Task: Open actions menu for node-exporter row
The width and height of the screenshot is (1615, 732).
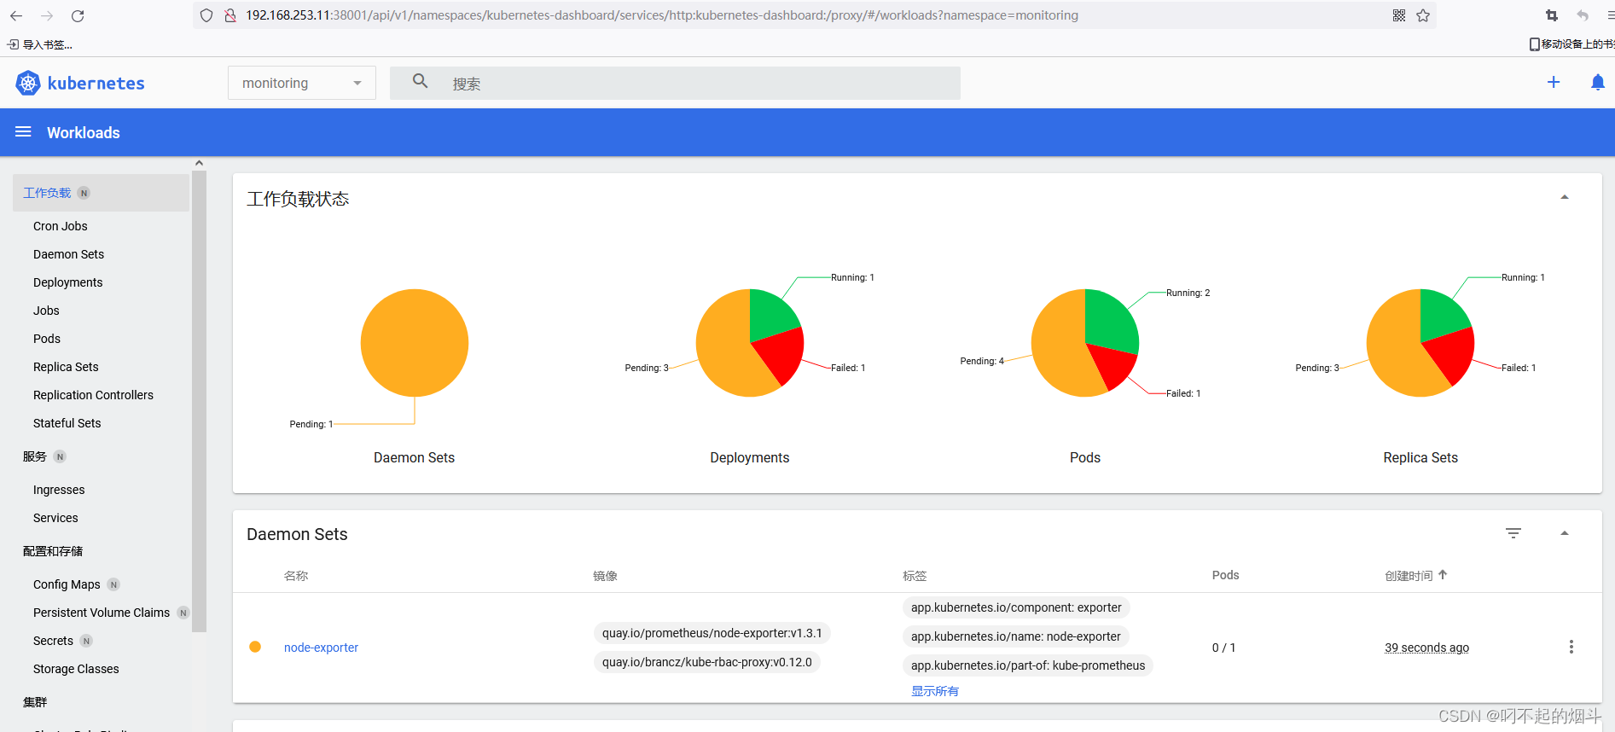Action: click(x=1571, y=647)
